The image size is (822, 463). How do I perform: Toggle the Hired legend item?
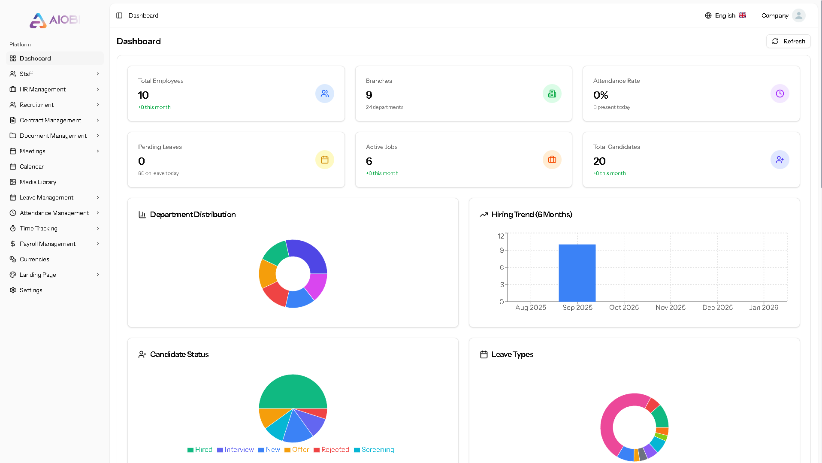[200, 449]
